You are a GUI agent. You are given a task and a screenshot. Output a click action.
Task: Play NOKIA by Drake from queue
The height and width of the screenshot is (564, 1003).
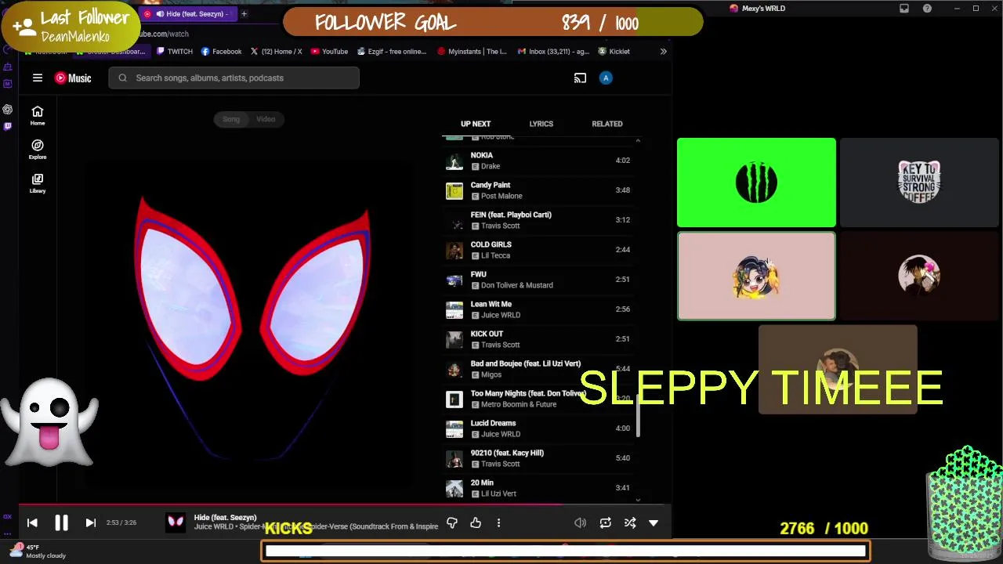coord(541,161)
